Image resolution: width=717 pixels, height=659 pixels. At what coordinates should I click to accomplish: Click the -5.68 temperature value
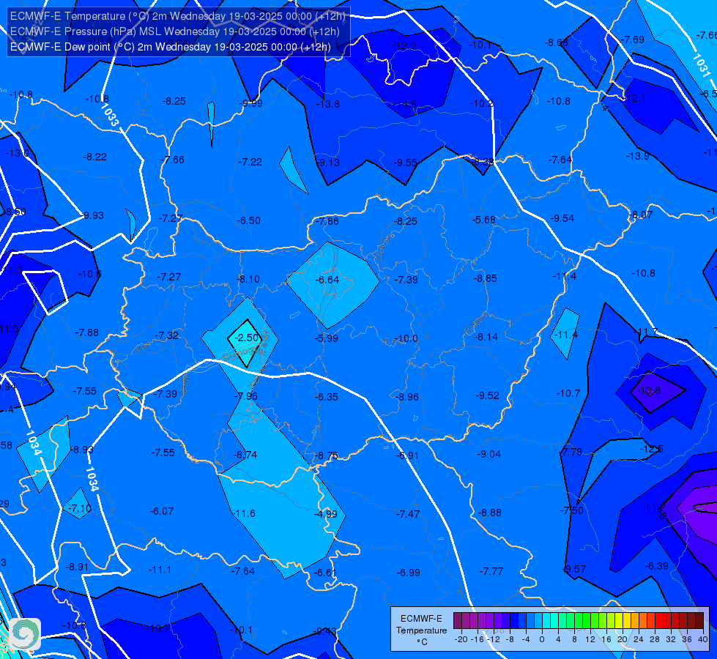click(x=484, y=220)
